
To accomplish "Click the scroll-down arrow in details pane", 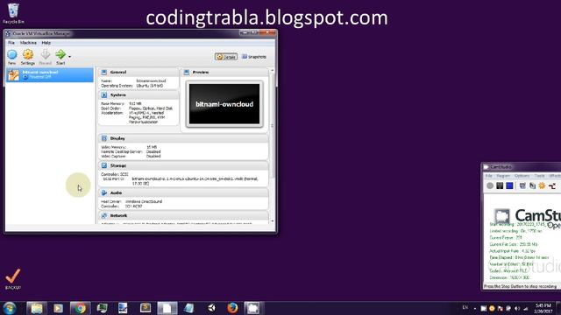I will [x=273, y=221].
